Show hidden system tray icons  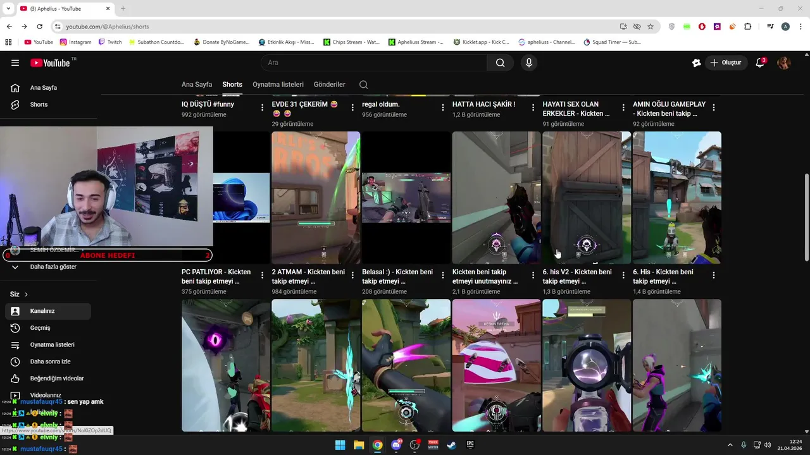click(730, 445)
